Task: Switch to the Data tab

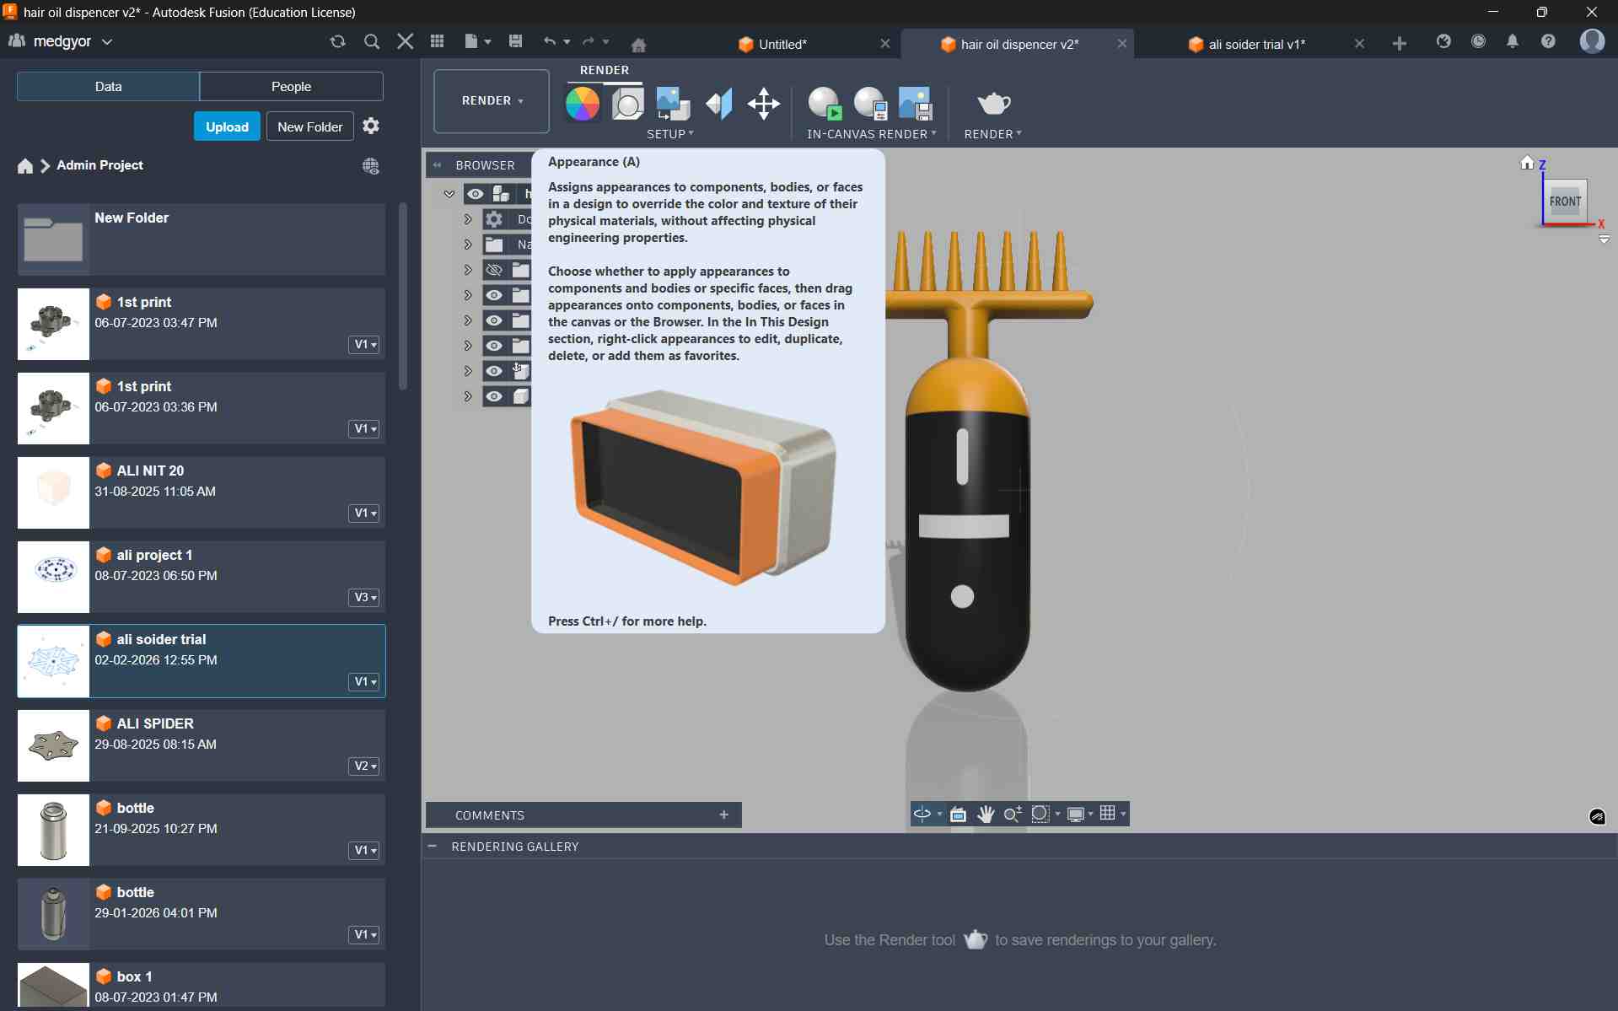Action: point(108,86)
